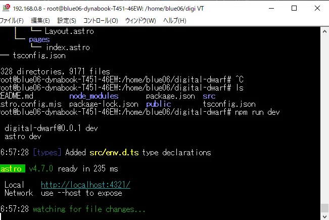Open the ウィンドウ(W) menu
Screen dimensions: 329x220
pos(140,21)
